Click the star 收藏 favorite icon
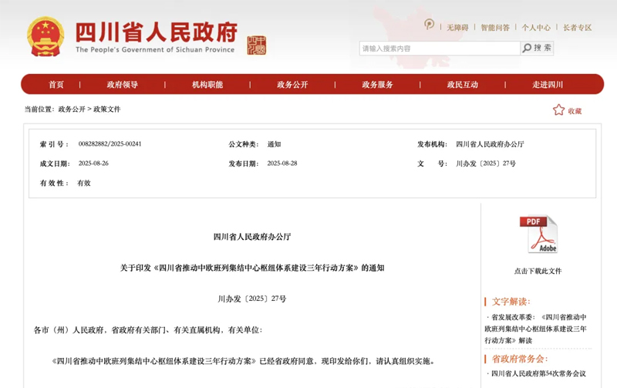This screenshot has width=617, height=388. pyautogui.click(x=558, y=110)
